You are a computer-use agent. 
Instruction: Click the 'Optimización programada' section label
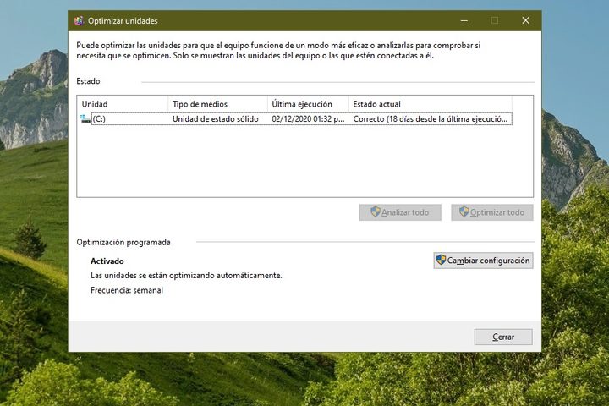(123, 243)
